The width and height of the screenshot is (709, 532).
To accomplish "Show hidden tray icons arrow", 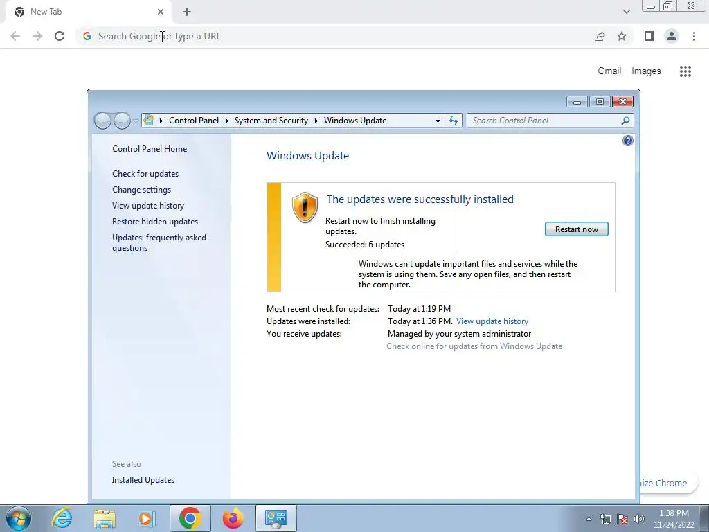I will pos(589,519).
